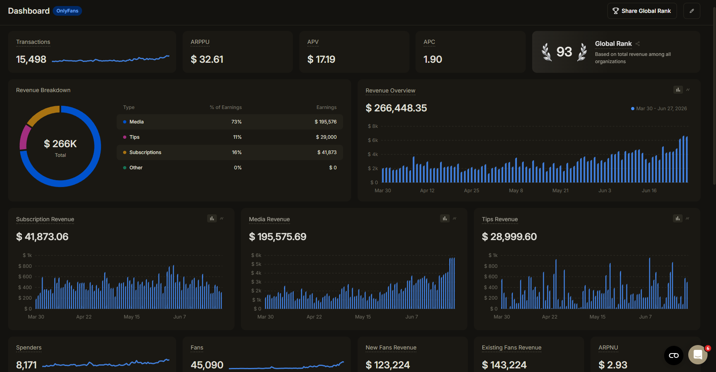Click the 93 global rank number
Screen dimensions: 716x372
click(x=564, y=52)
